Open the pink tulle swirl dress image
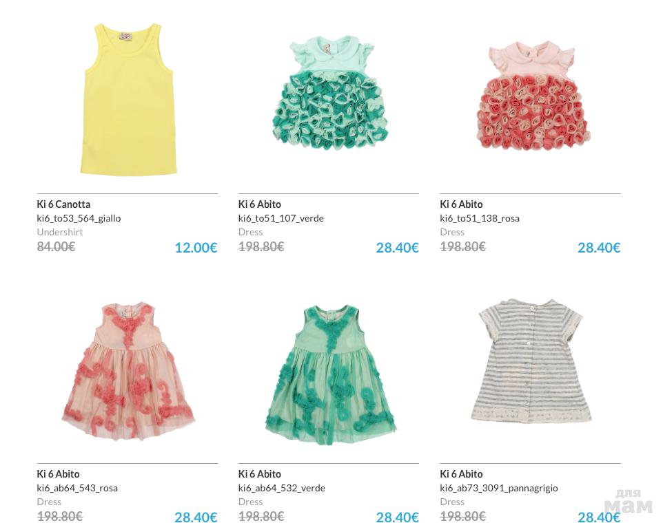Screen dimensions: 663x523 [x=128, y=371]
